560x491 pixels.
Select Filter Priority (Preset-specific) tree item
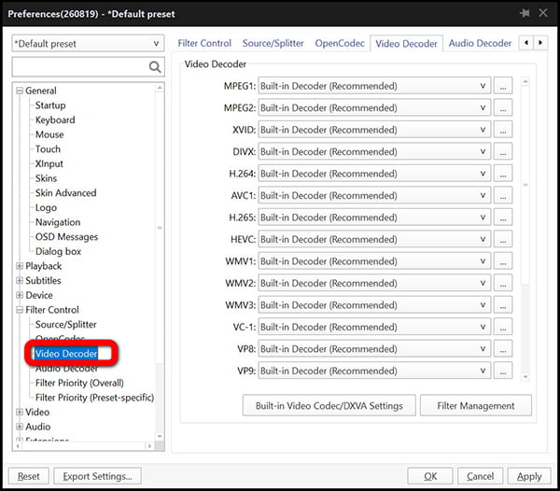pyautogui.click(x=94, y=398)
